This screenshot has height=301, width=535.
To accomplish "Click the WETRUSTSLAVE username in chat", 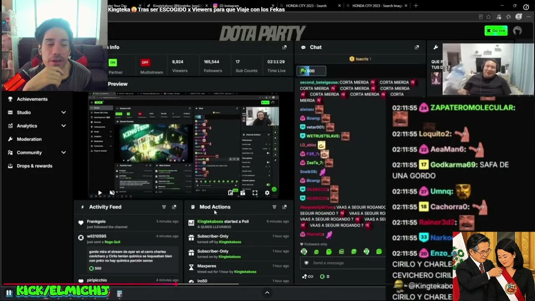I will [x=323, y=136].
